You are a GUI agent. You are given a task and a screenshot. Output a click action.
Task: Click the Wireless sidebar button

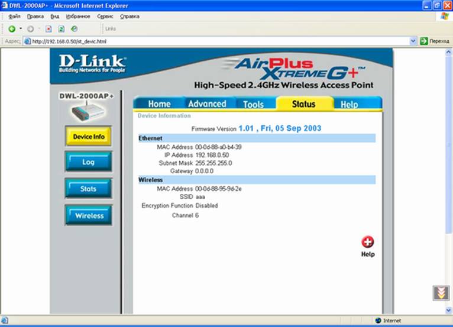(x=88, y=215)
